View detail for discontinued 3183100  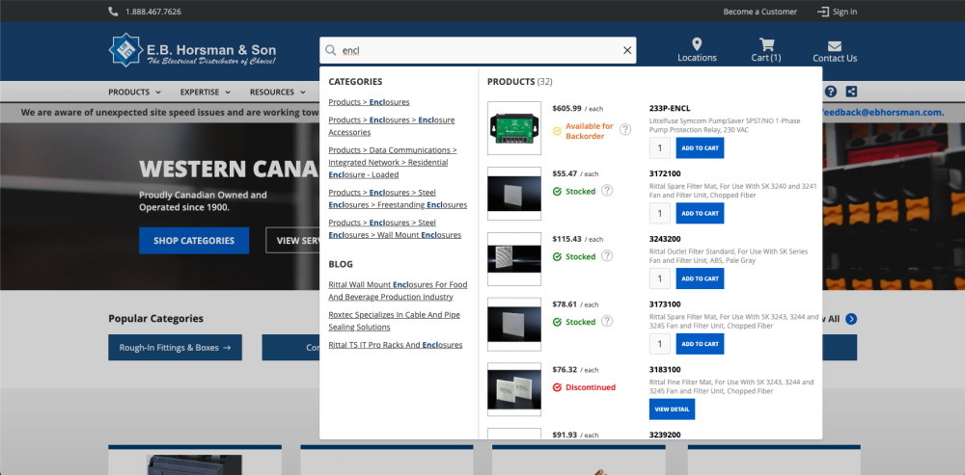672,409
